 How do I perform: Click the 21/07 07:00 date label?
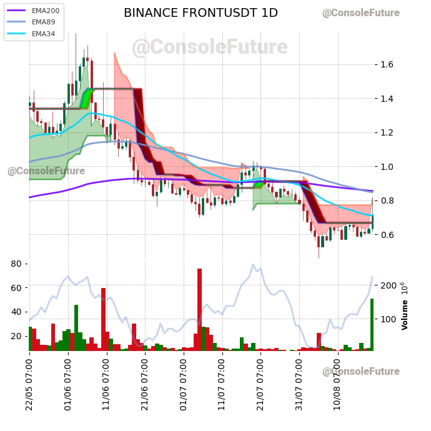tap(260, 385)
